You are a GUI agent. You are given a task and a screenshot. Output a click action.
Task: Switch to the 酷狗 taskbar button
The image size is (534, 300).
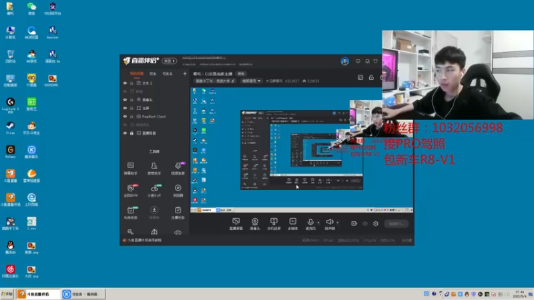[x=84, y=294]
